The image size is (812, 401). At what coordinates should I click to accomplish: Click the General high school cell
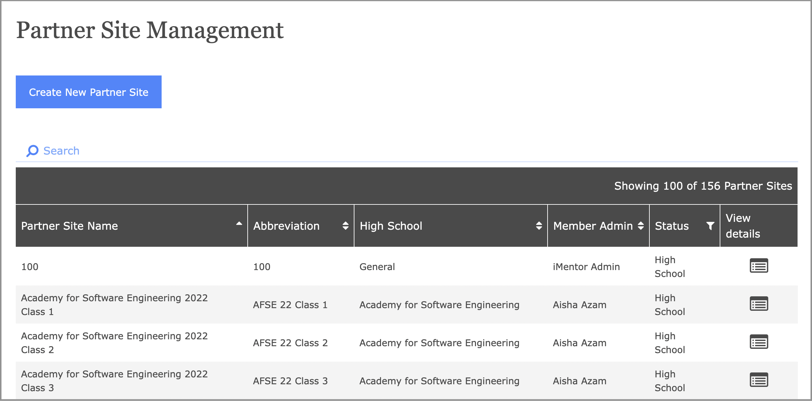coord(377,267)
